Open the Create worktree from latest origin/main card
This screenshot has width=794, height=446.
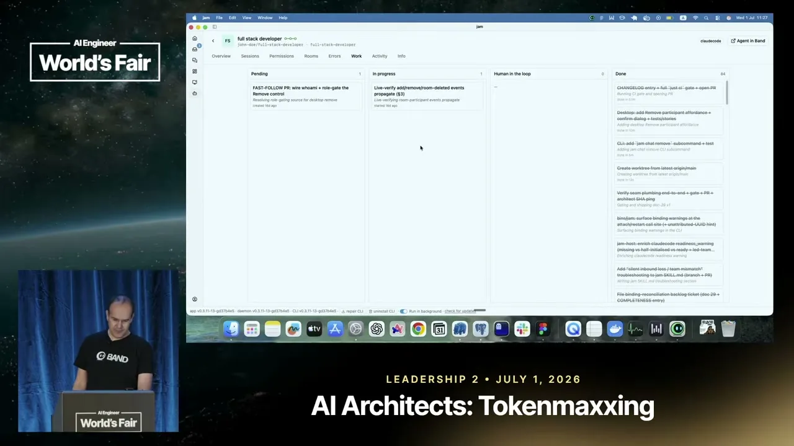pos(668,173)
